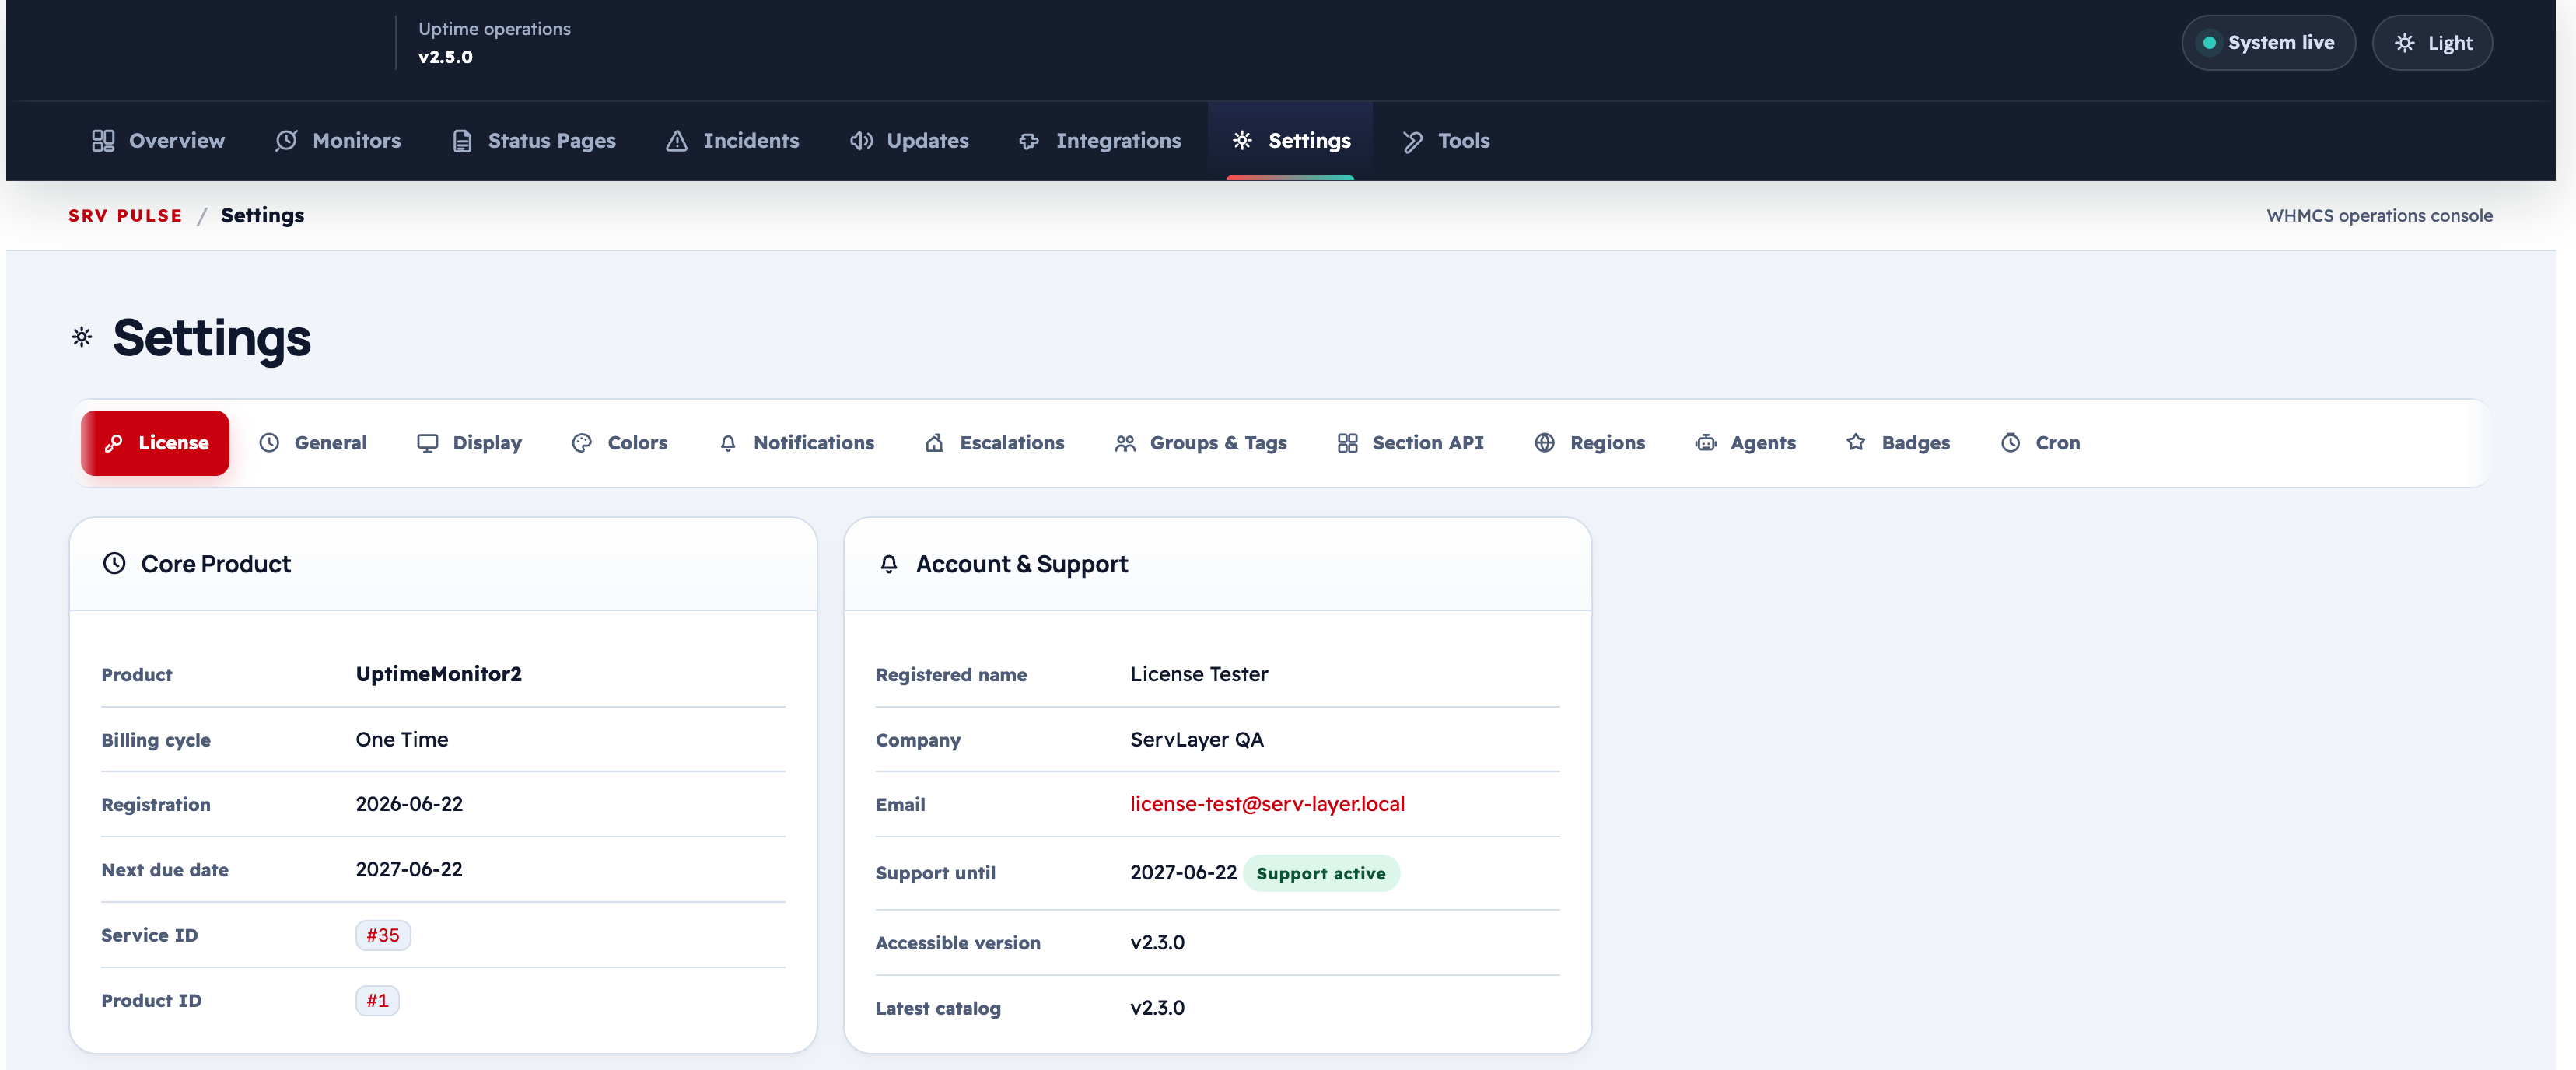Image resolution: width=2576 pixels, height=1070 pixels.
Task: Click the License key icon
Action: (114, 443)
